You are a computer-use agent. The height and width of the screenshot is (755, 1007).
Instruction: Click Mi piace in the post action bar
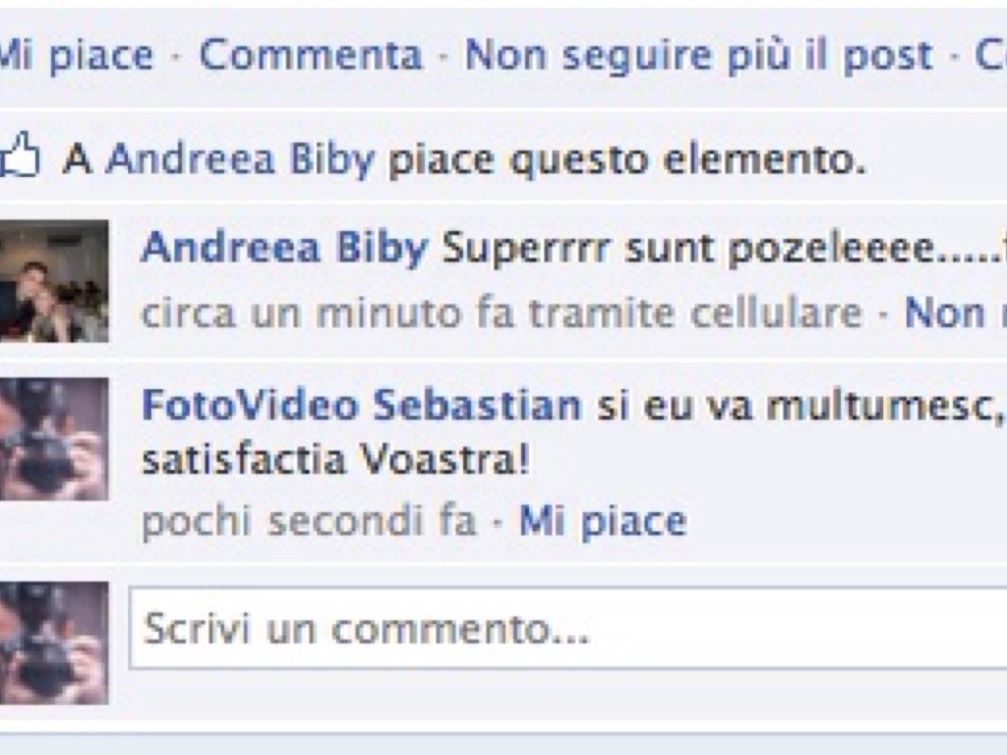tap(76, 56)
